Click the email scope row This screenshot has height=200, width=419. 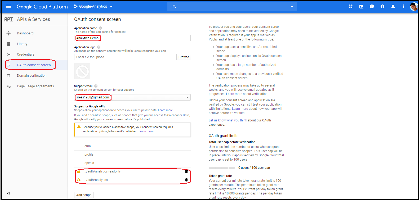pyautogui.click(x=132, y=146)
